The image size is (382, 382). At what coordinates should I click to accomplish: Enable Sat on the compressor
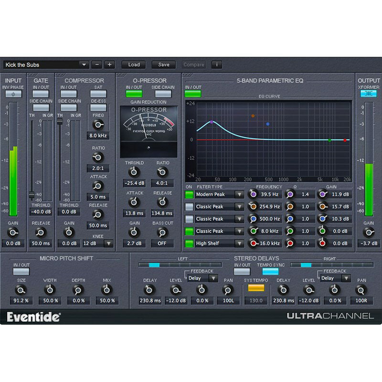(99, 94)
